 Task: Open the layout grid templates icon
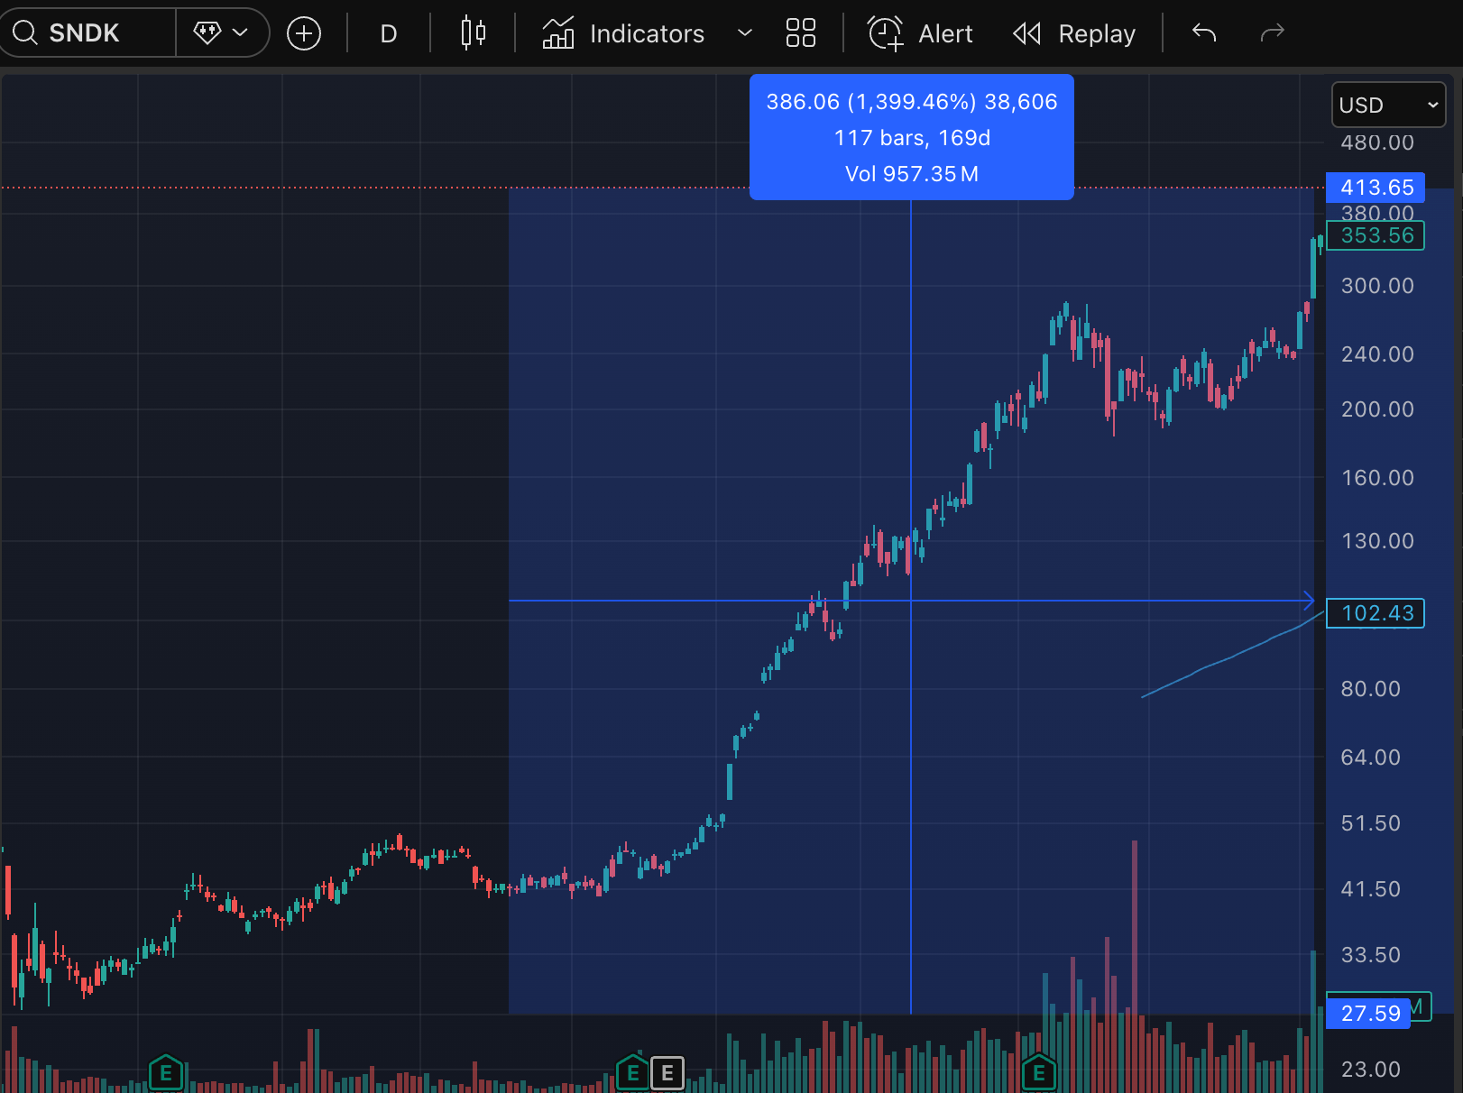801,33
